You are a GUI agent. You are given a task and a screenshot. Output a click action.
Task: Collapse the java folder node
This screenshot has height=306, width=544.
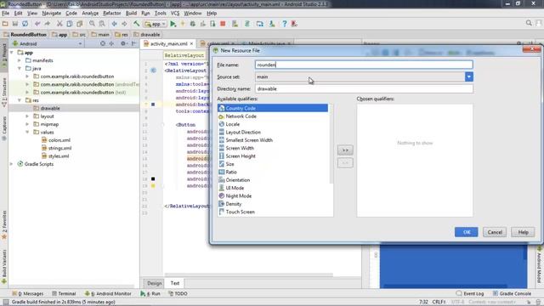[20, 68]
